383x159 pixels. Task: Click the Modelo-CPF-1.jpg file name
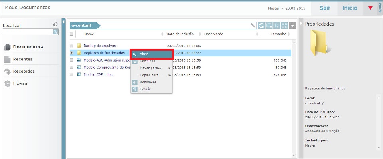(98, 75)
